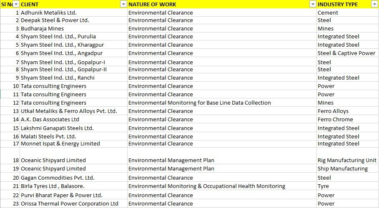Open the Sl No column filter dropdown

point(16,4)
